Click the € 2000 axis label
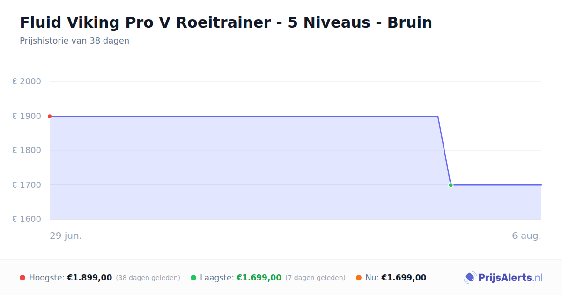This screenshot has width=562, height=295. point(27,81)
